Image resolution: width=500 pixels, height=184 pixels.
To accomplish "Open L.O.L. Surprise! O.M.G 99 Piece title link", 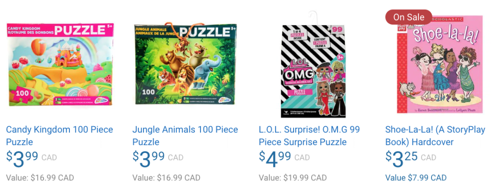I will [309, 136].
